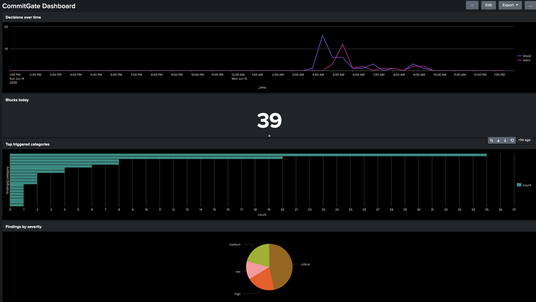Click the 5:00 AM time axis tick
The width and height of the screenshot is (536, 302).
coord(339,75)
